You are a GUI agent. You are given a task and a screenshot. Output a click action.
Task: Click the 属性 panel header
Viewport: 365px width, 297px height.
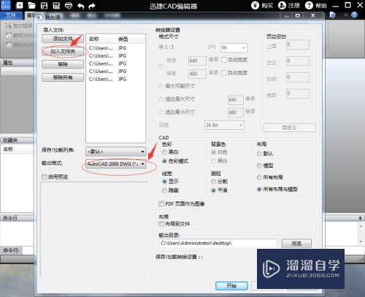click(x=17, y=63)
